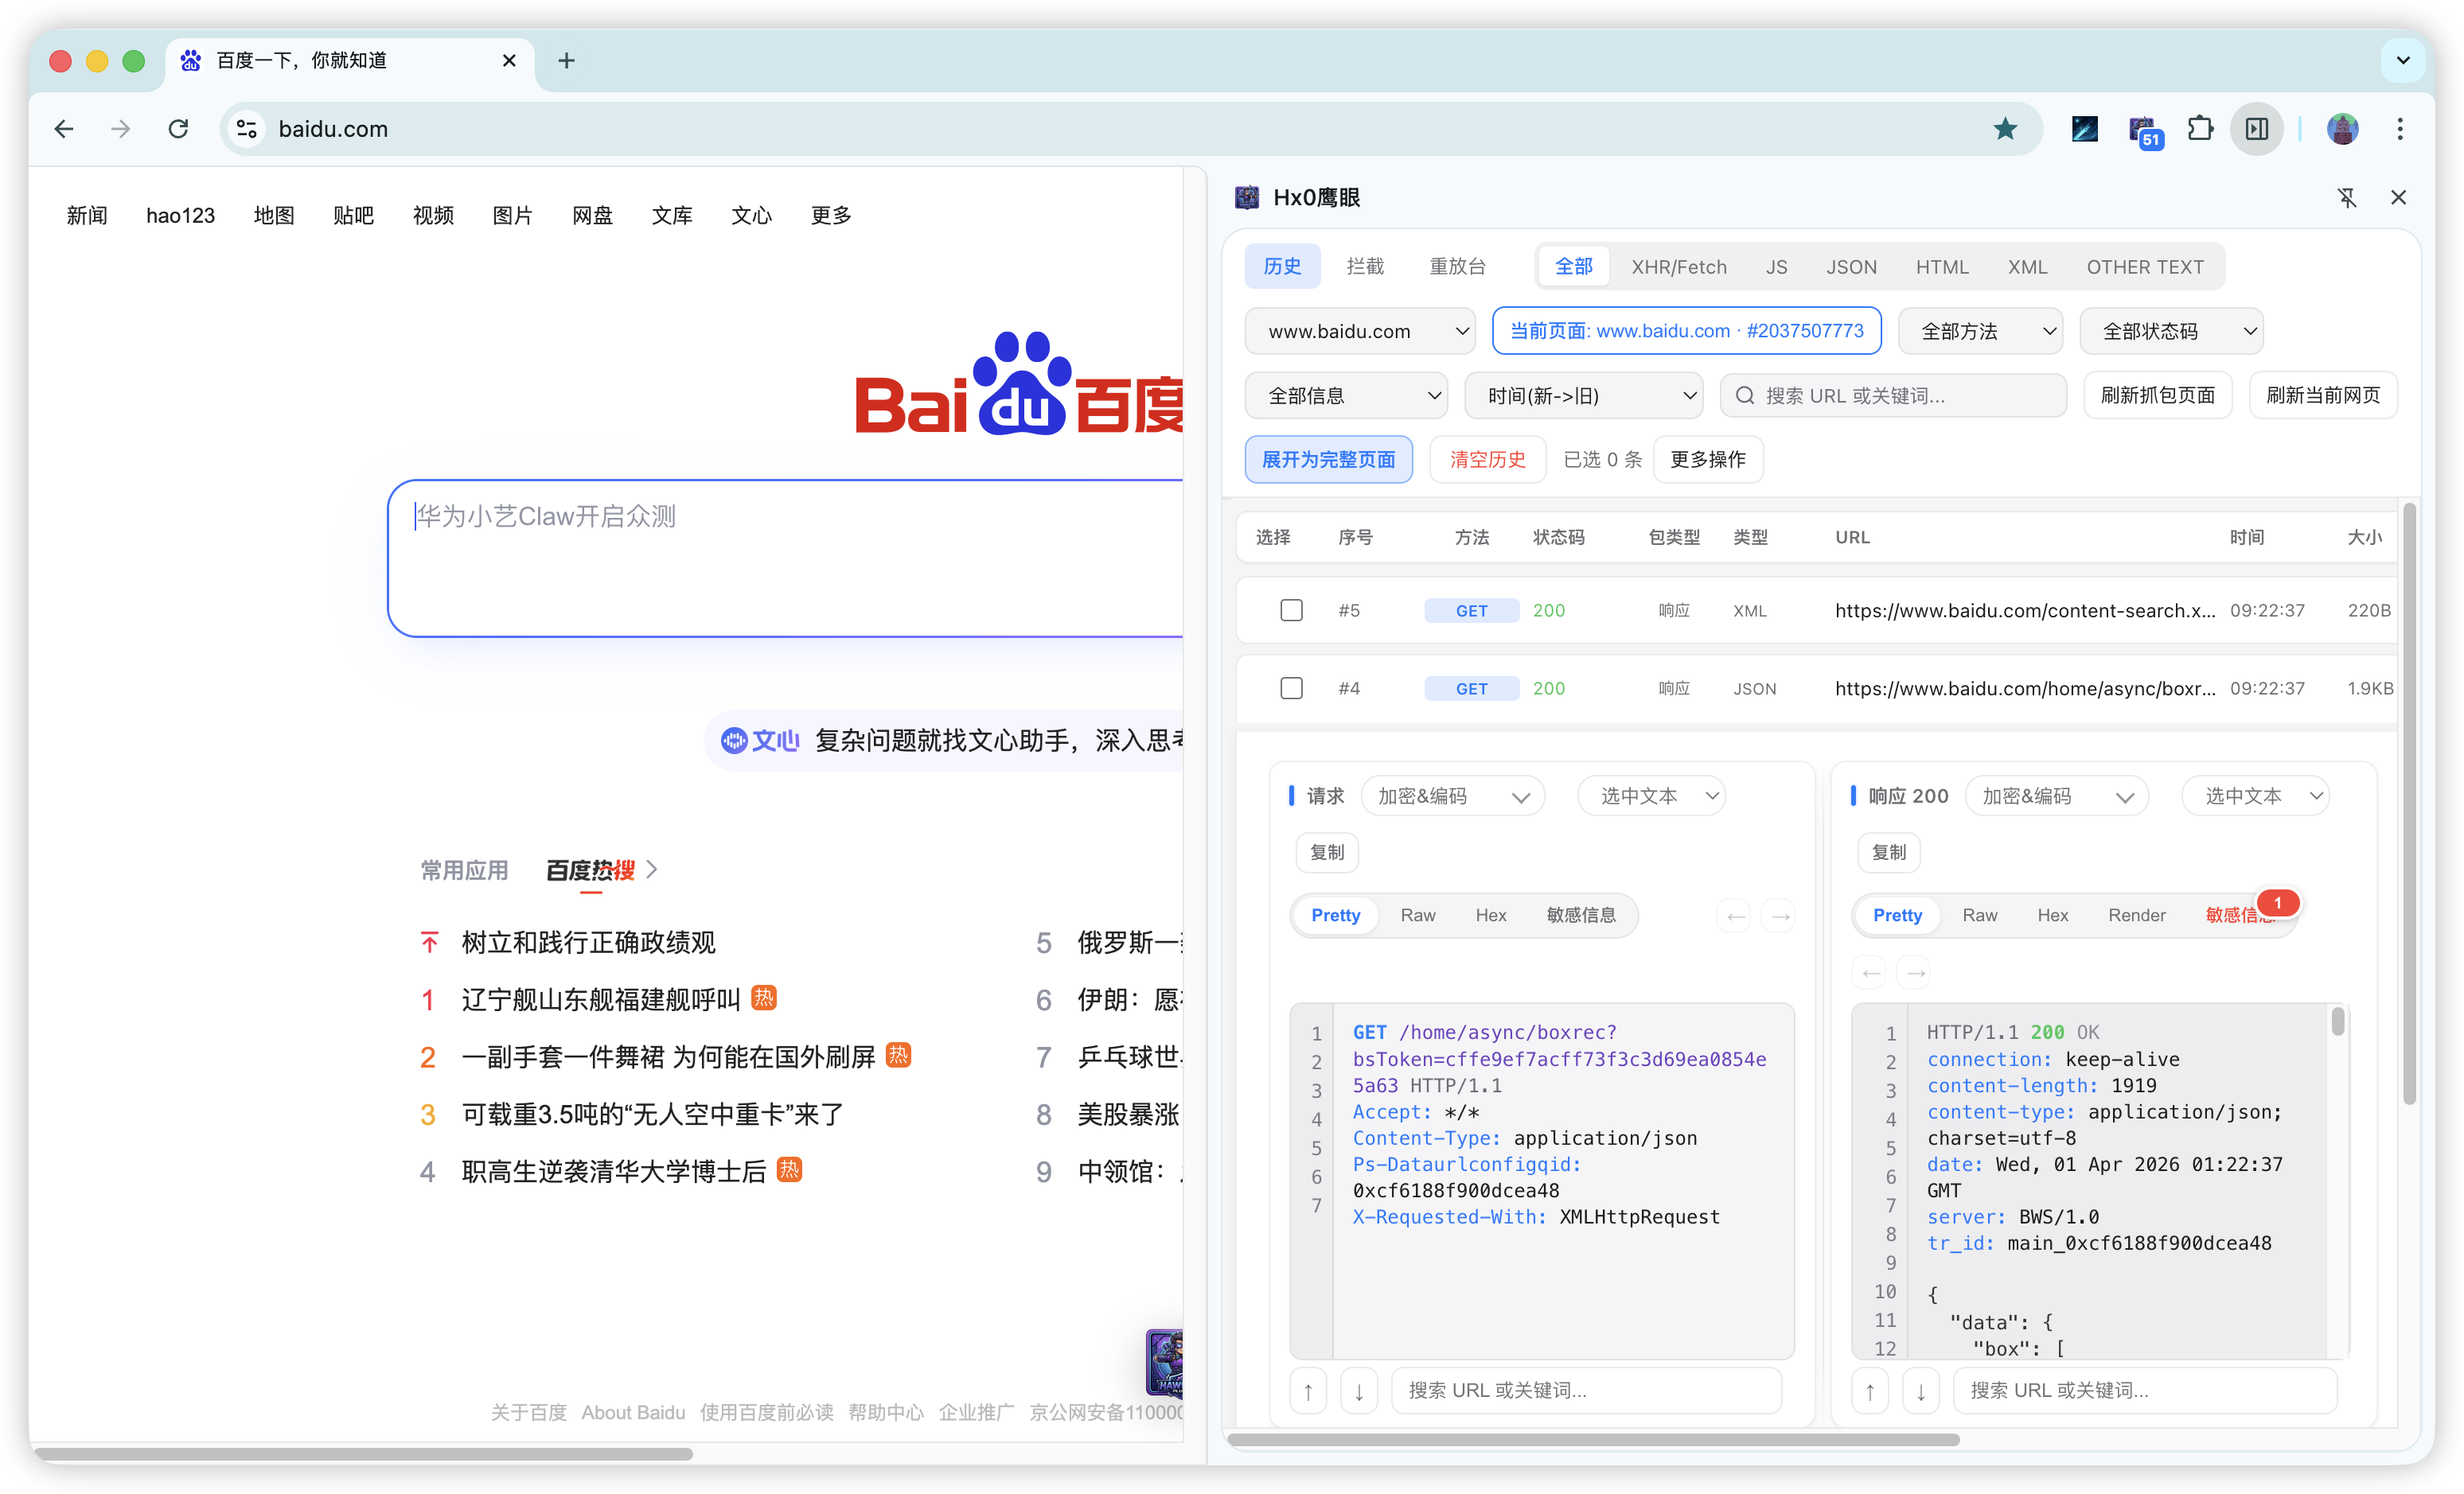Reload the page with the refresh icon
The width and height of the screenshot is (2464, 1494).
point(178,129)
